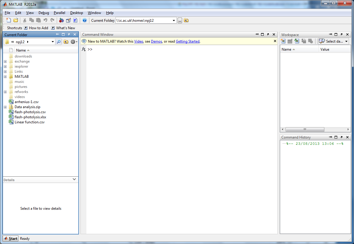The image size is (354, 244).
Task: Minimize the Current Folder panel
Action: (58, 34)
